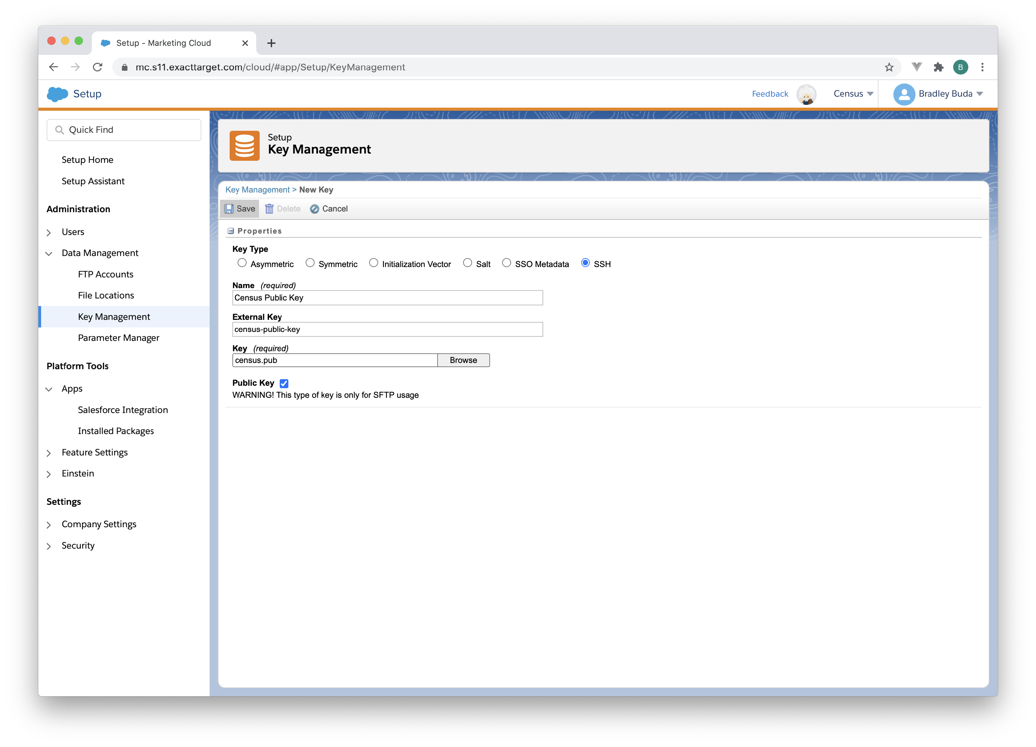Open browser extensions puzzle icon

(x=938, y=68)
